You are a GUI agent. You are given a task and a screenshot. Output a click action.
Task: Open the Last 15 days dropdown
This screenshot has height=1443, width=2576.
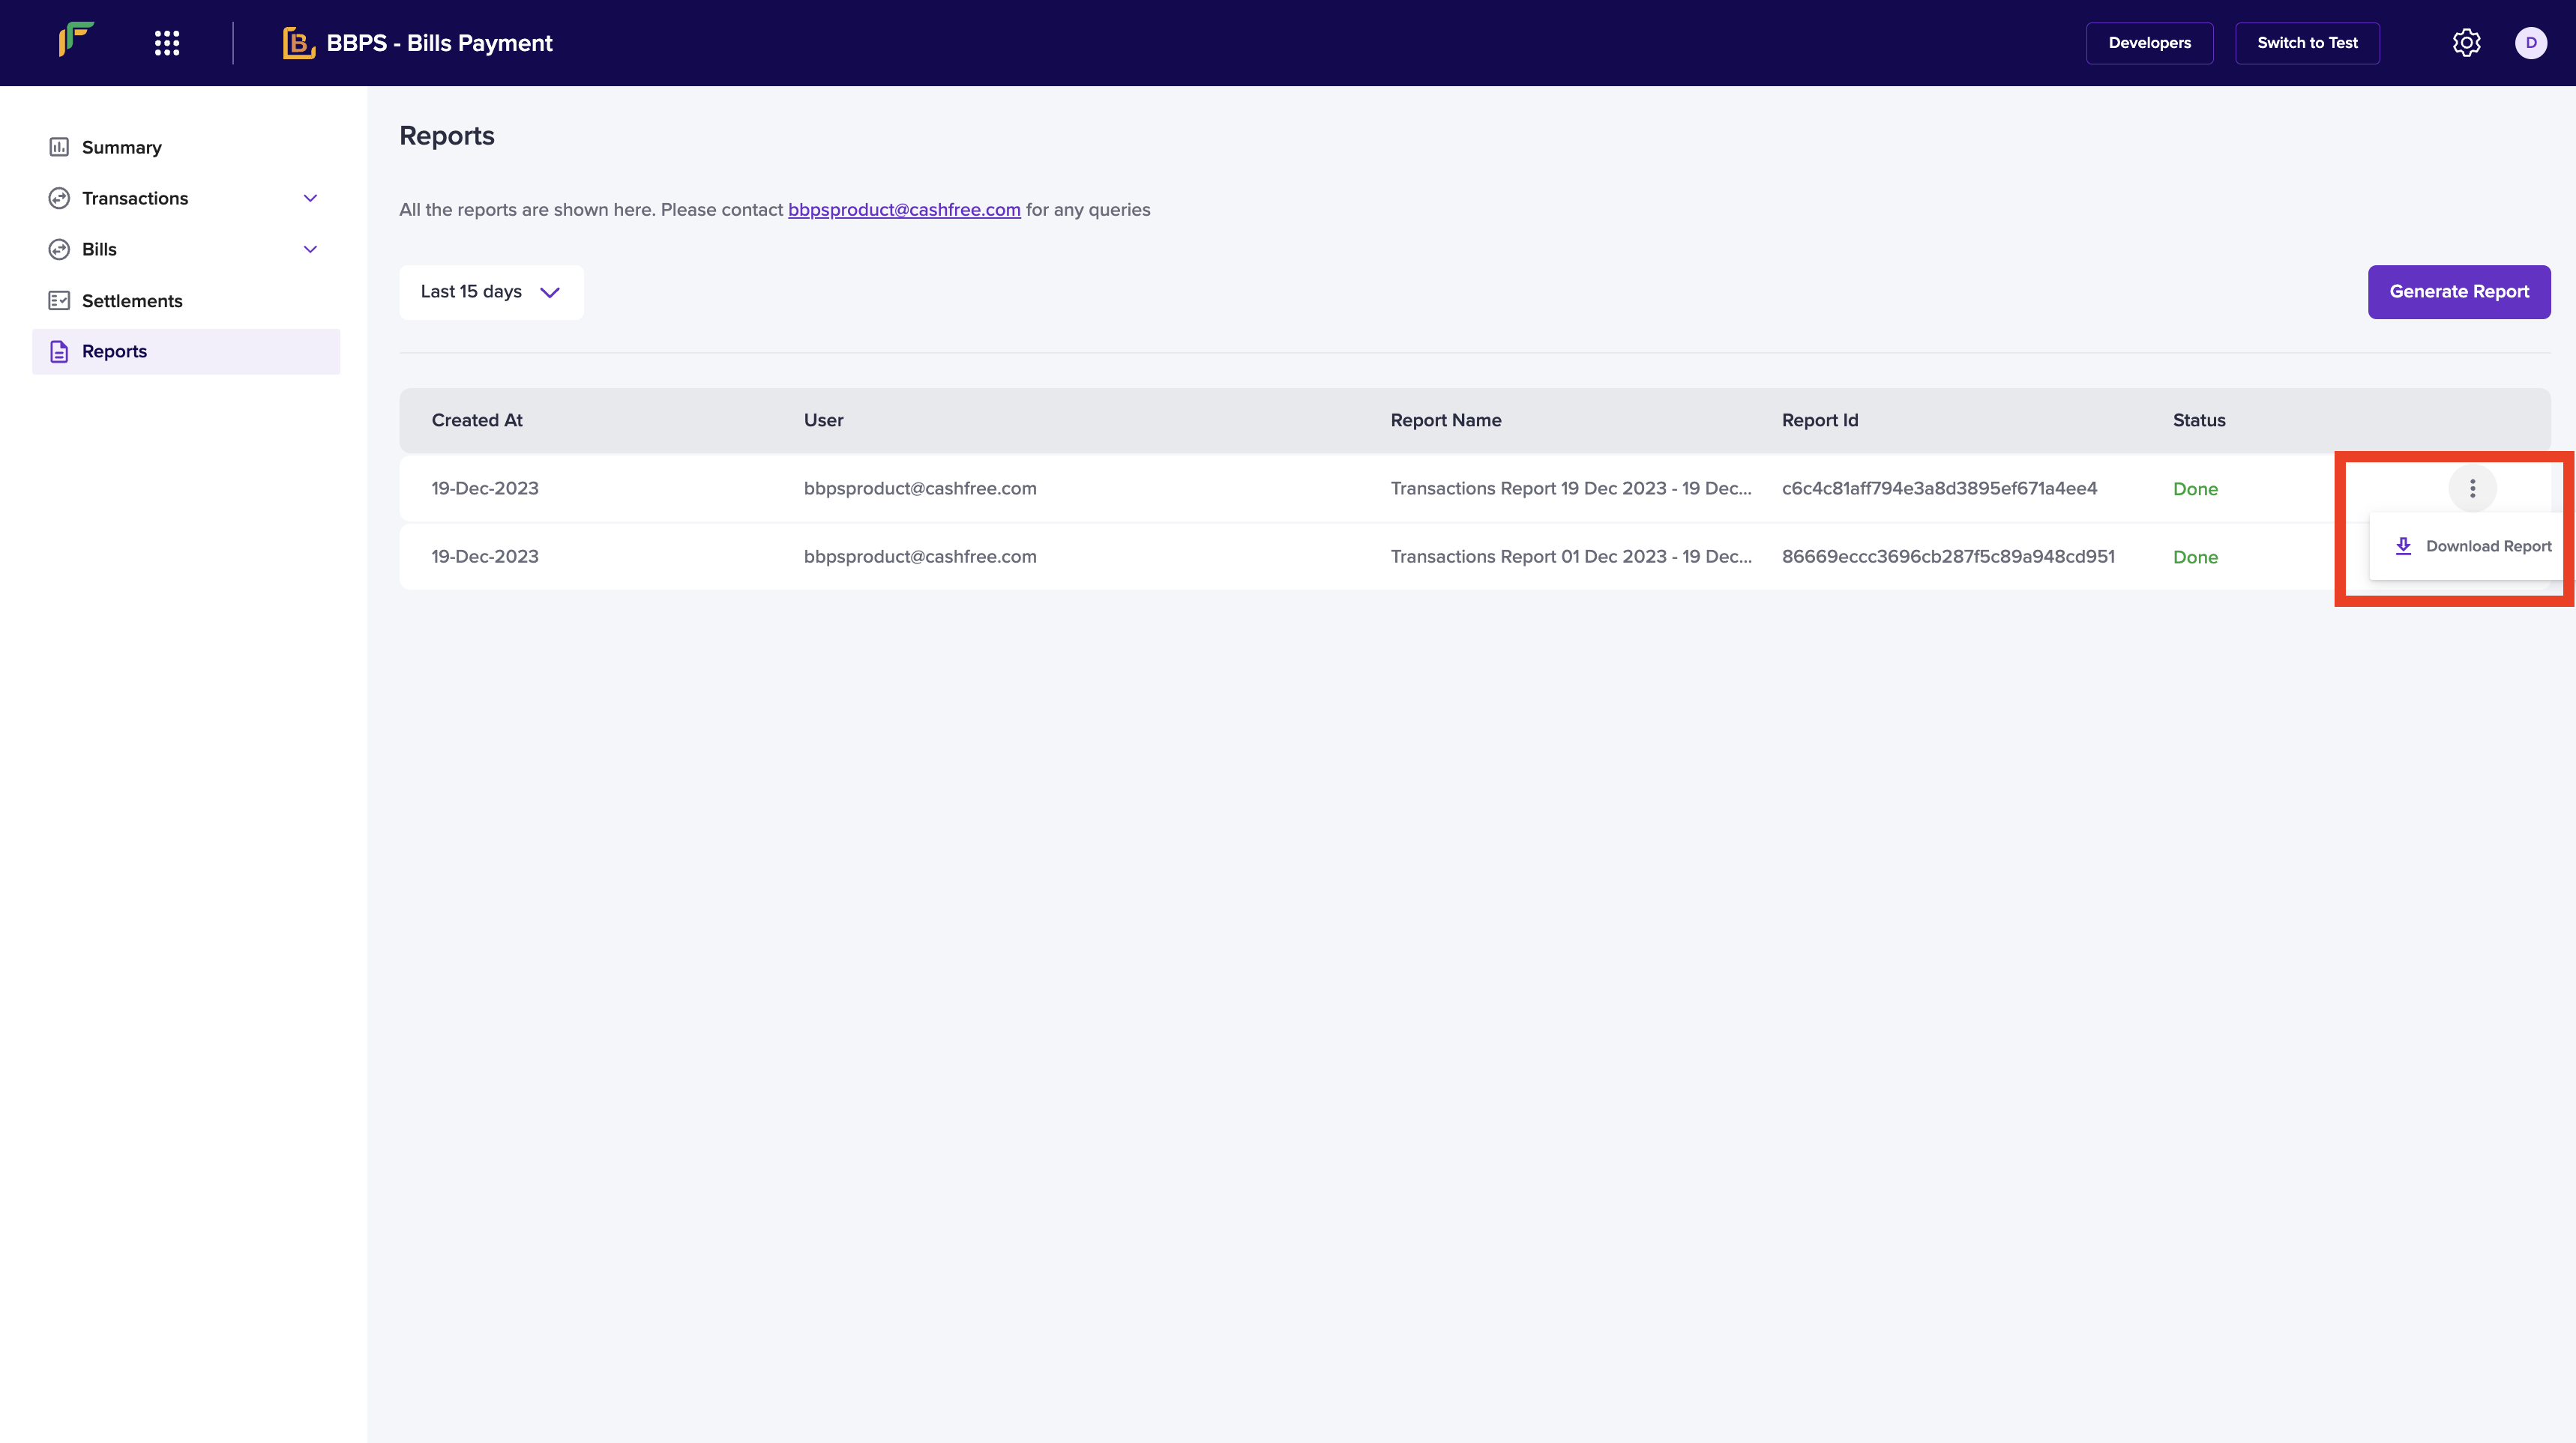tap(490, 291)
